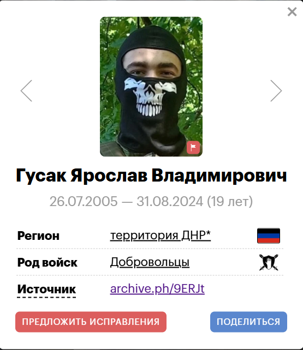Click the skull print on the balaclava photo
The height and width of the screenshot is (350, 303).
pos(150,97)
